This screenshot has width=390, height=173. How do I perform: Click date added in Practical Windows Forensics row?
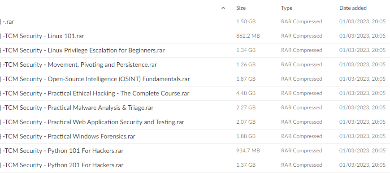pyautogui.click(x=362, y=136)
